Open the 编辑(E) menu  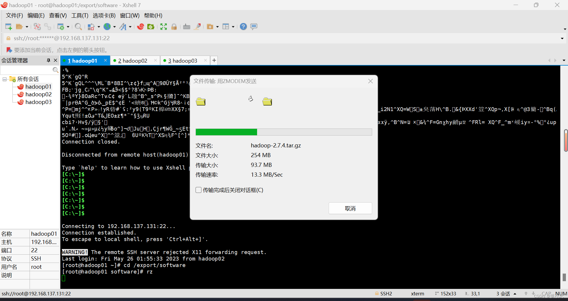pos(36,15)
